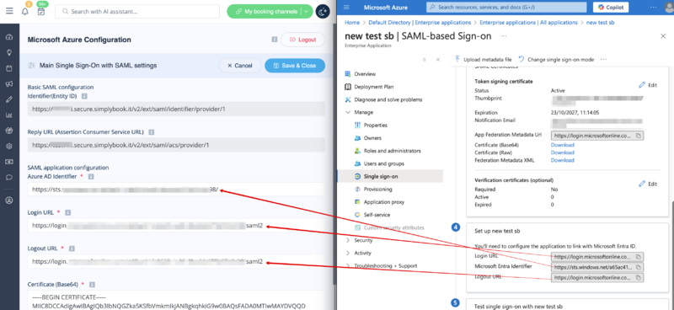674x310 pixels.
Task: Open Azure top bar more options ellipsis
Action: (654, 8)
